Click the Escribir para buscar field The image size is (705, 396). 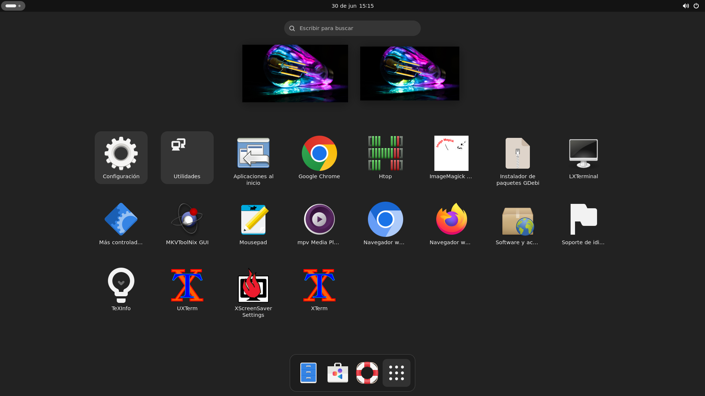[x=352, y=28]
